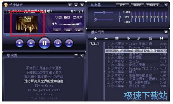
Task: Select track 12 嘿 不要叫醒我
Action: (136, 83)
